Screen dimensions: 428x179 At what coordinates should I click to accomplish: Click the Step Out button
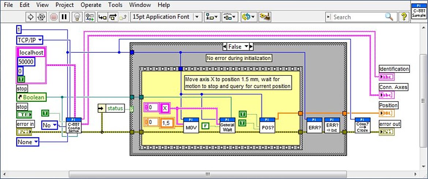(x=123, y=17)
